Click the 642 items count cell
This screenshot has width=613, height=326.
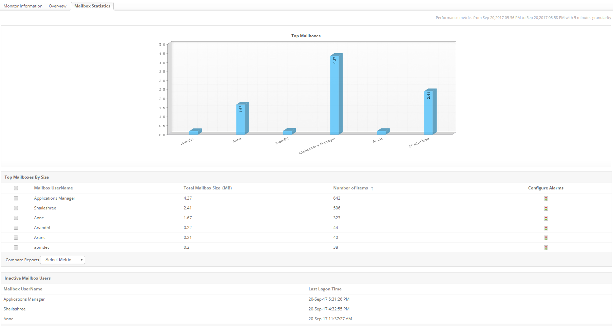pyautogui.click(x=337, y=198)
